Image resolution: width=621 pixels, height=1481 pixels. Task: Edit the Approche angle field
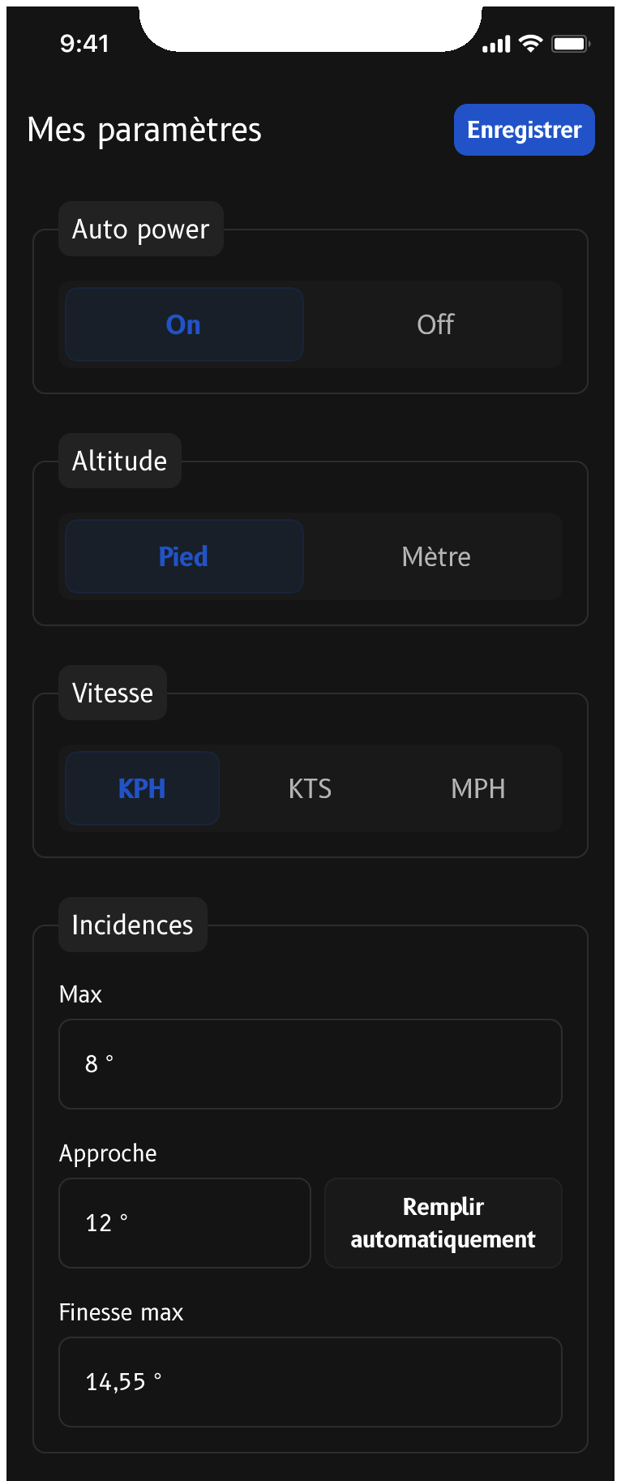184,1222
